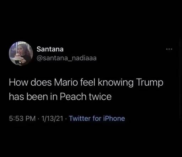
Task: Click the word Trump in the tweet
Action: pos(150,83)
